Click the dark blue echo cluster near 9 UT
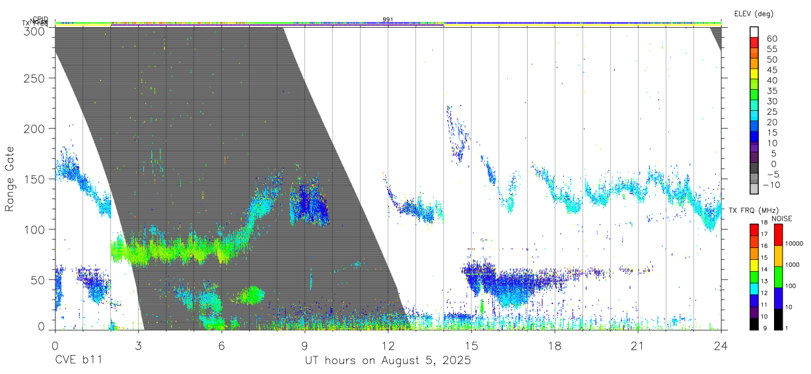This screenshot has height=374, width=811. pos(308,203)
